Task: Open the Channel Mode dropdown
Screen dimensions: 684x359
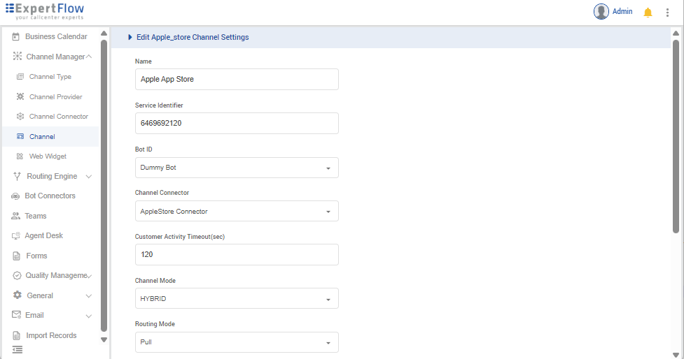Action: [x=237, y=298]
